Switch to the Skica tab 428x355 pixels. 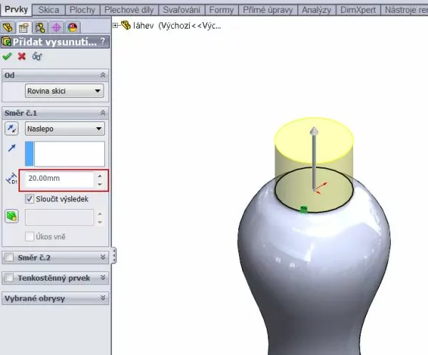[48, 9]
